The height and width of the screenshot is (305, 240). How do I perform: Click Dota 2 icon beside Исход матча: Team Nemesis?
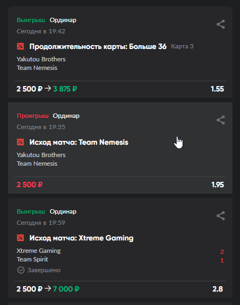click(20, 142)
